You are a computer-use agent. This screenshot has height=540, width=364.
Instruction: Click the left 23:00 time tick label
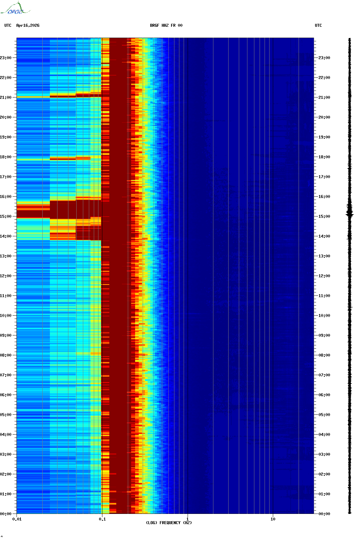[6, 58]
